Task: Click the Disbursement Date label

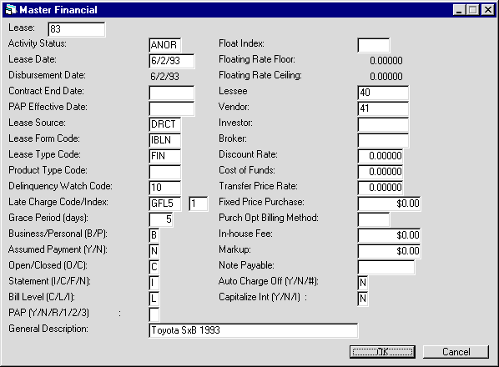Action: click(47, 75)
